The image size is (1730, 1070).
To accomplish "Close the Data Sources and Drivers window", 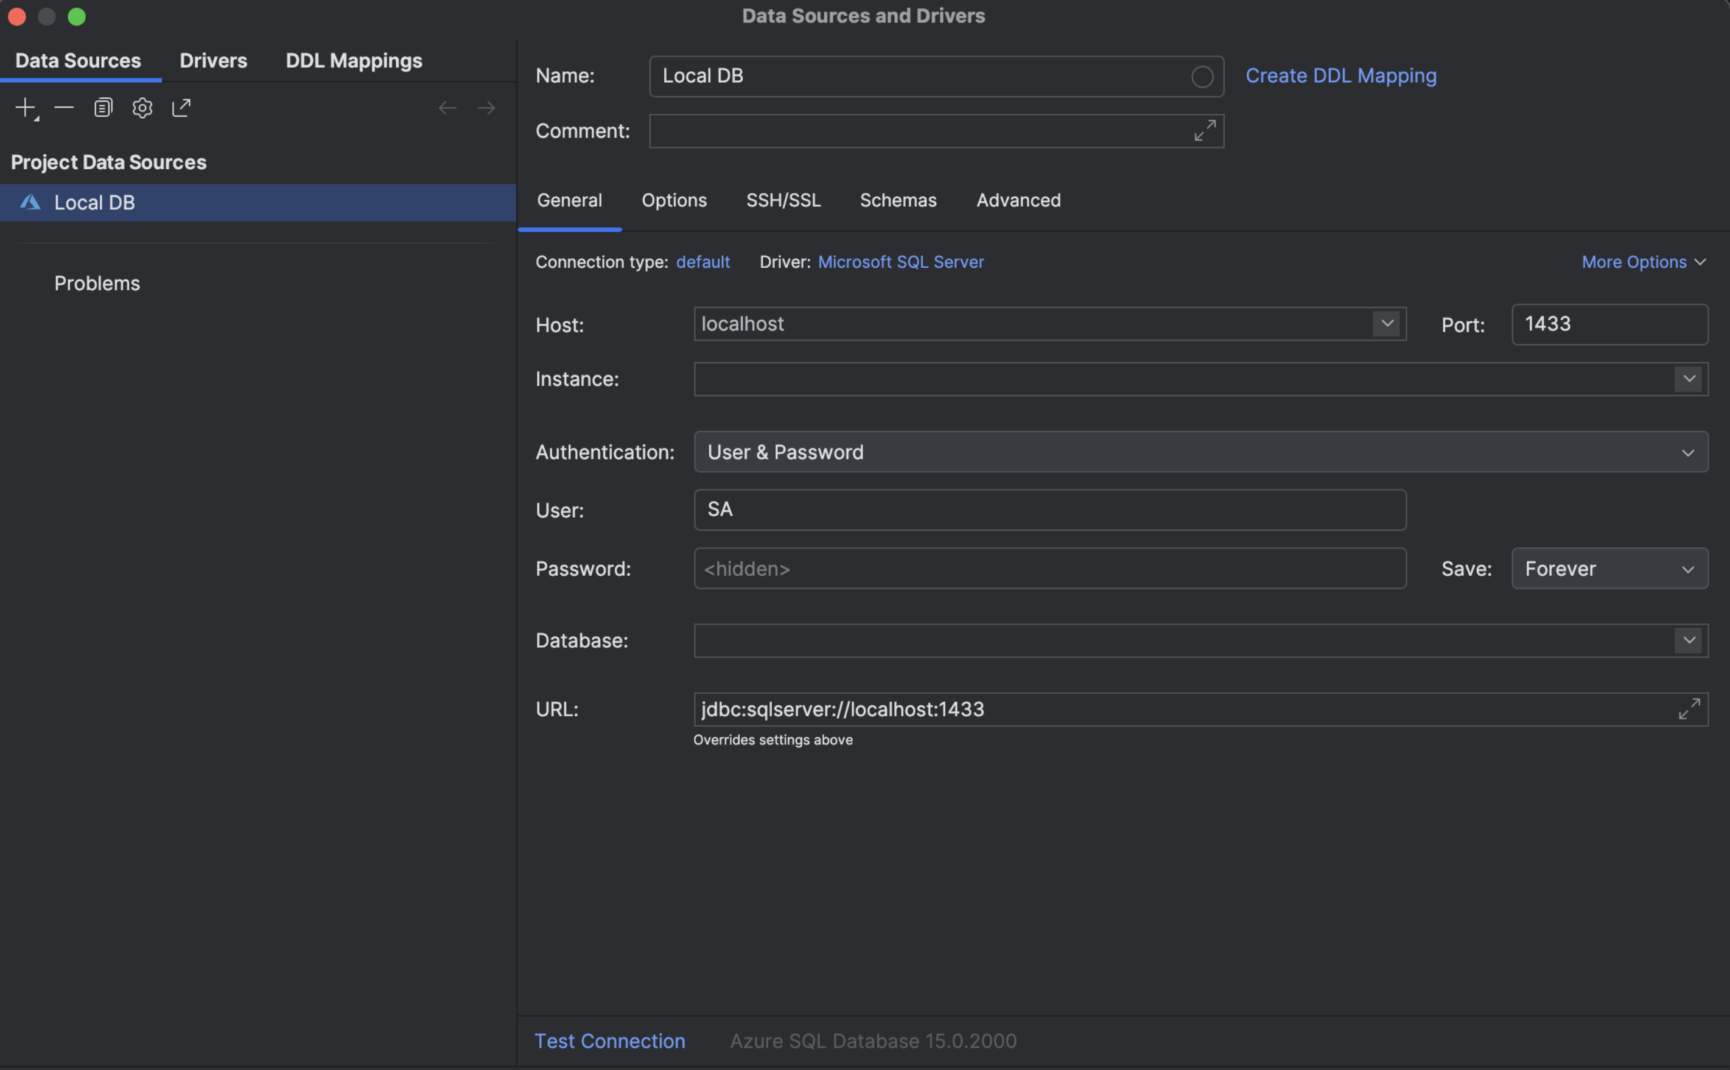I will pyautogui.click(x=16, y=16).
